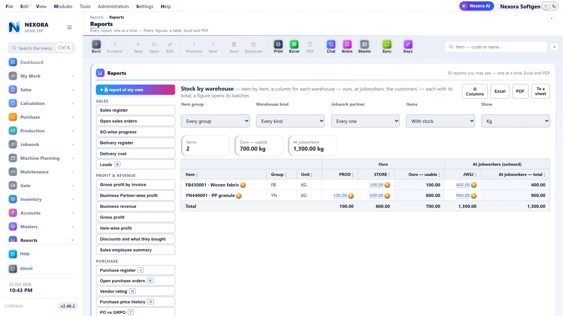Open the Nexora AI assistant

477,6
